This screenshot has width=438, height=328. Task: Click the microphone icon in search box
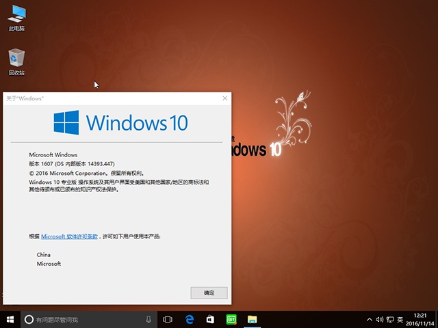[149, 319]
